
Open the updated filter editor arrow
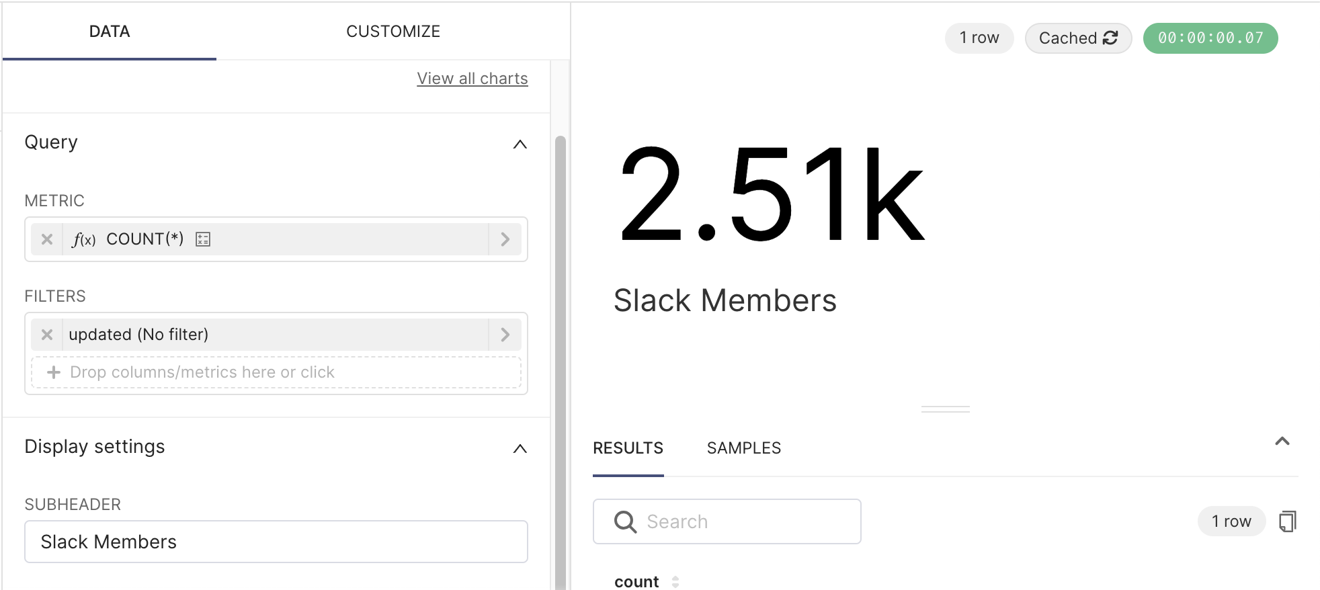505,335
